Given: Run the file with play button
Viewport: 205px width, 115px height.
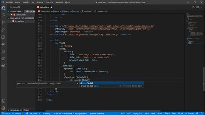Looking at the screenshot, I should [x=193, y=7].
